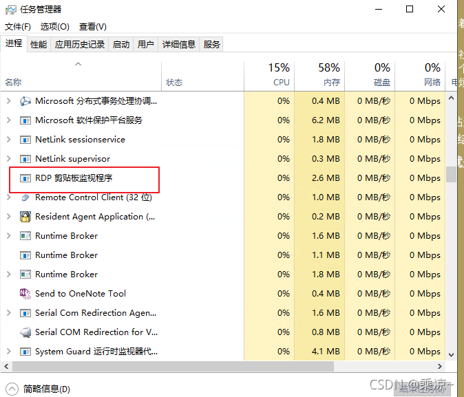Expand the Serial Com Redirection Agent process
Screen dimensions: 464x397
[8, 312]
